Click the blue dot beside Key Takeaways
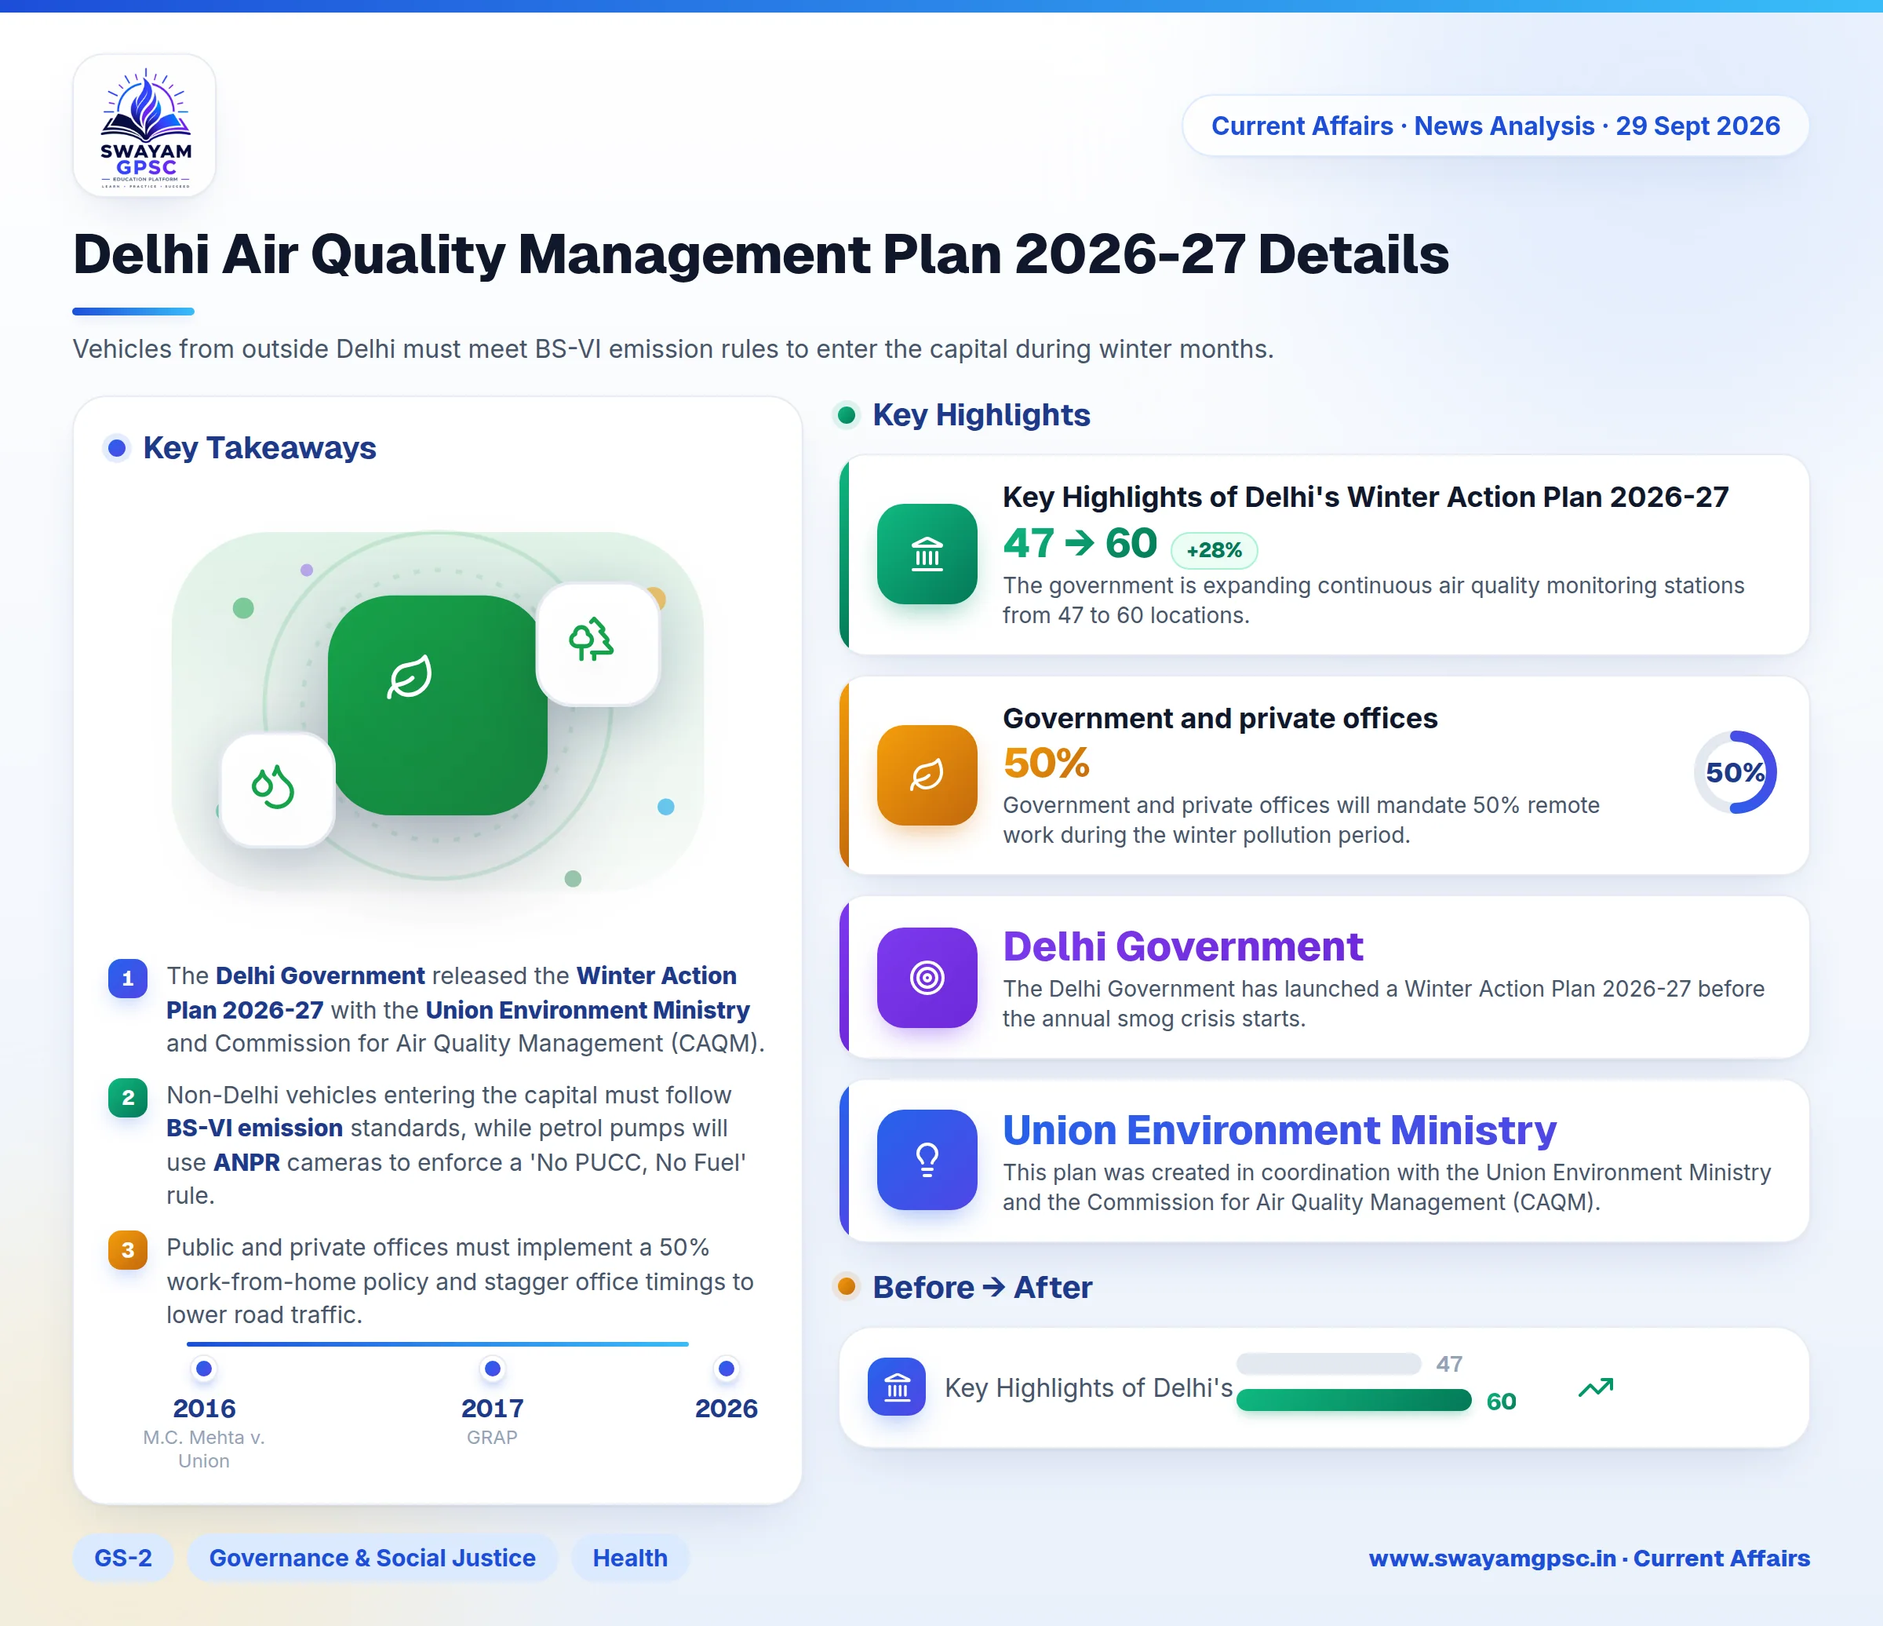The image size is (1883, 1626). pos(116,447)
